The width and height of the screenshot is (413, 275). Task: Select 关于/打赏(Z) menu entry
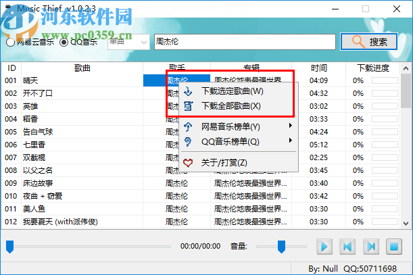point(239,163)
